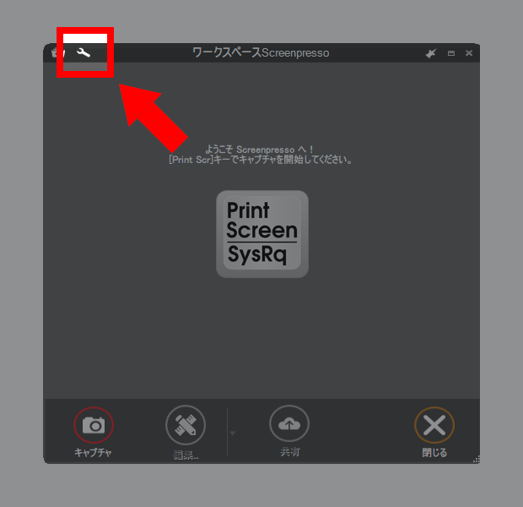Click the share label under cloud icon
This screenshot has width=523, height=507.
290,452
